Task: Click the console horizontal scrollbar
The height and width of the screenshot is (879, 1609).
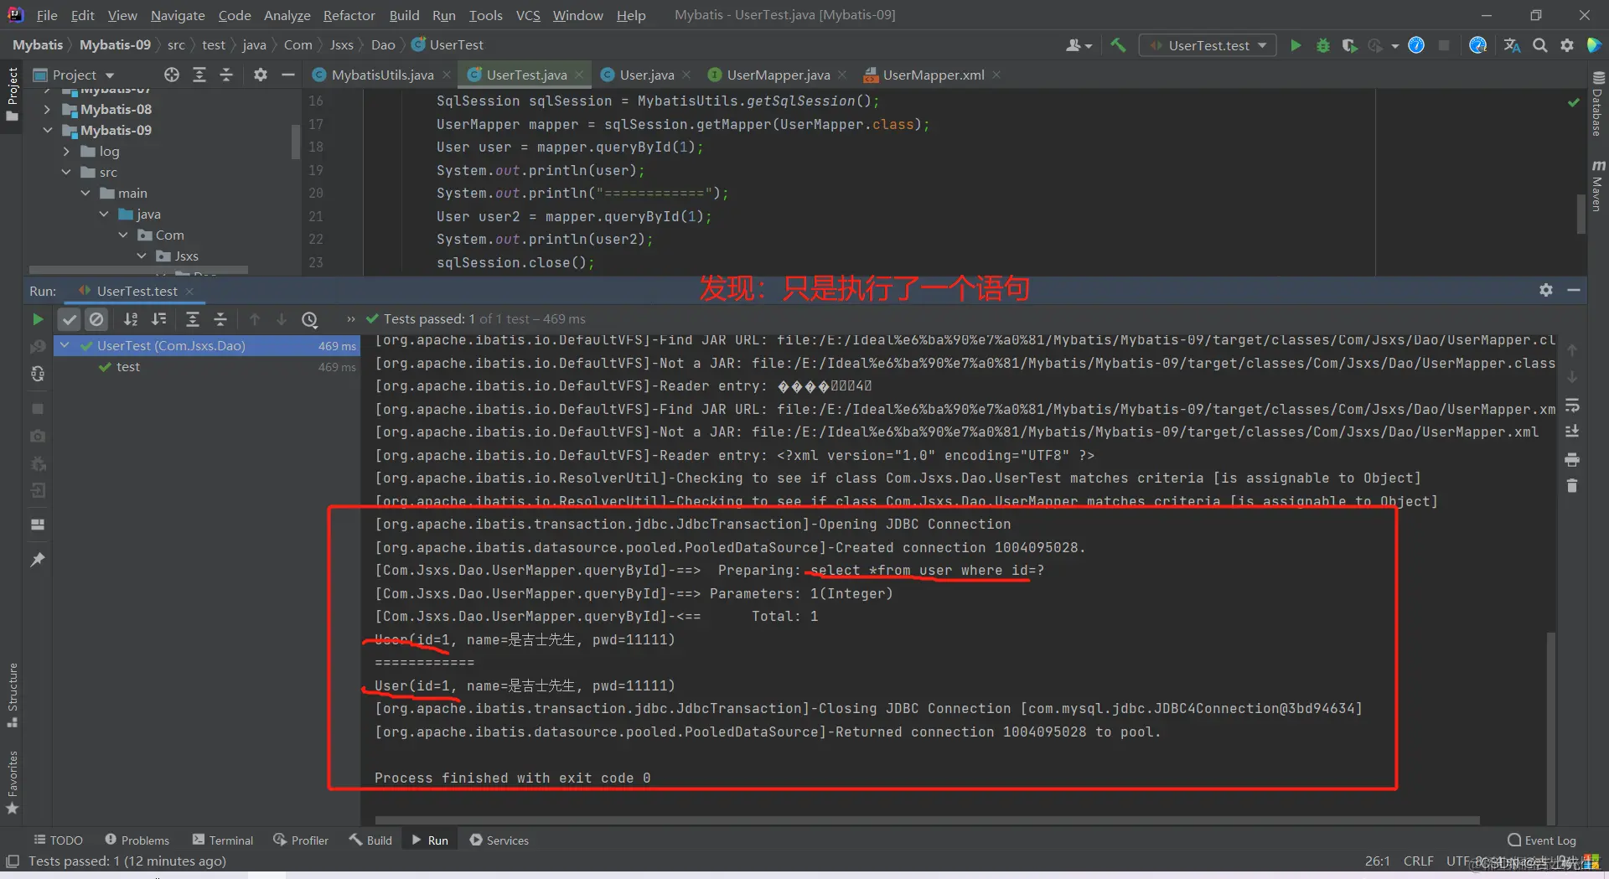Action: tap(927, 820)
